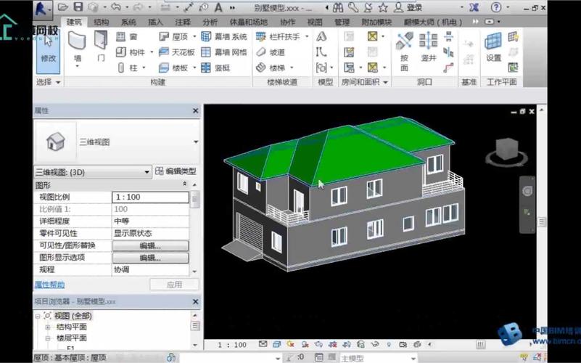Screen dimensions: 581x363
Task: Select the 幕墙 系统 curtain system tool
Action: 224,36
